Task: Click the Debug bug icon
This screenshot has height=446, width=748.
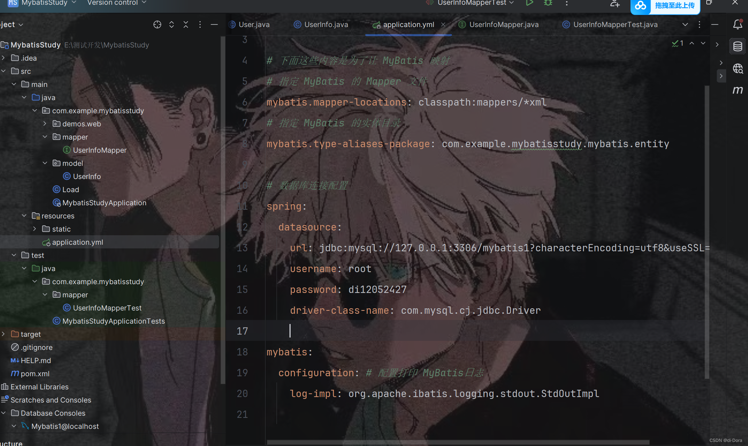Action: (x=548, y=3)
